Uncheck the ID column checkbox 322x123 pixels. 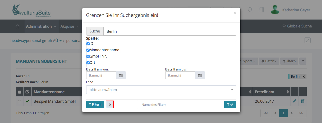88,44
